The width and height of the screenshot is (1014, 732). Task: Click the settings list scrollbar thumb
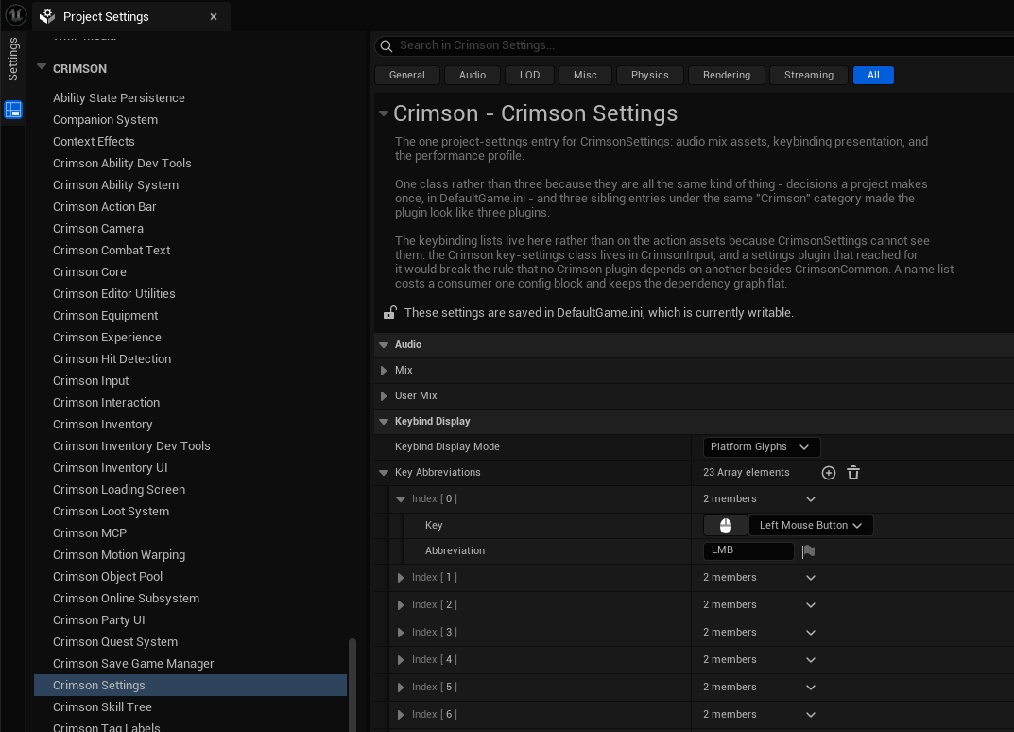click(352, 685)
